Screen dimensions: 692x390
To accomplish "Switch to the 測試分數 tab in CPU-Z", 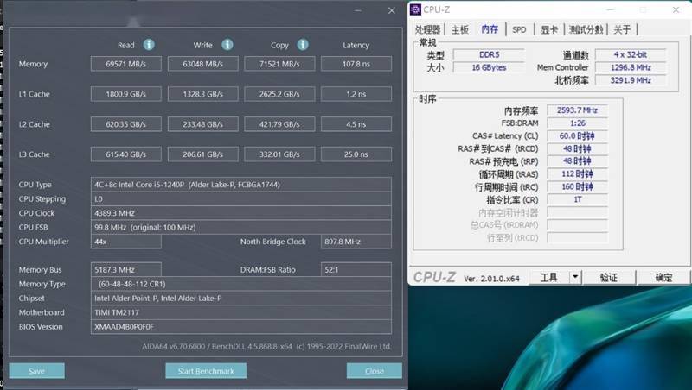I will click(586, 29).
